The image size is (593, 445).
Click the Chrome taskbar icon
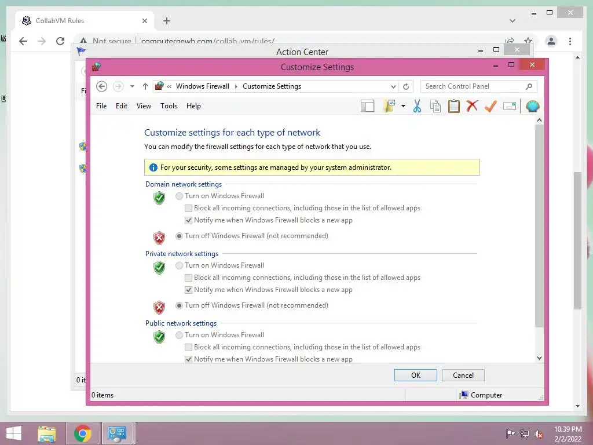(82, 433)
